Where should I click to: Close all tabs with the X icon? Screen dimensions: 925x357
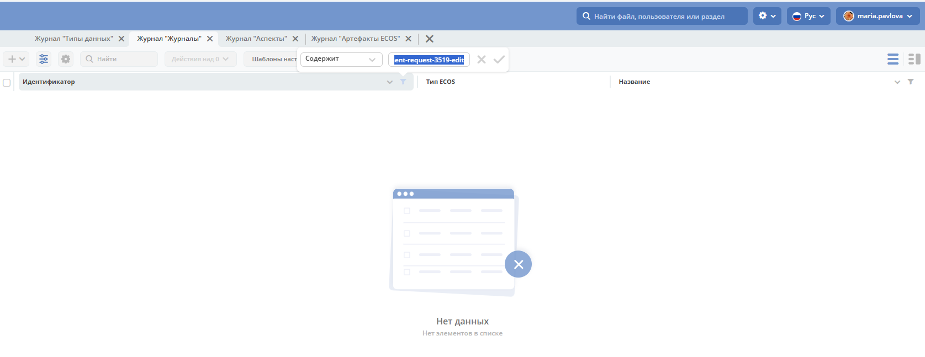(x=429, y=39)
